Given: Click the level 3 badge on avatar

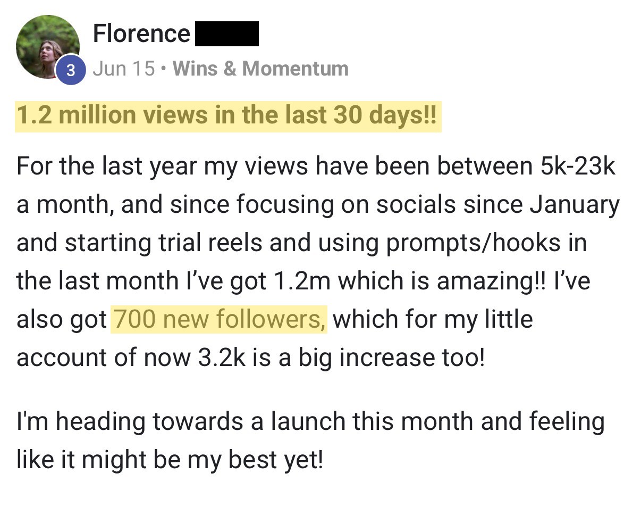Looking at the screenshot, I should (71, 70).
